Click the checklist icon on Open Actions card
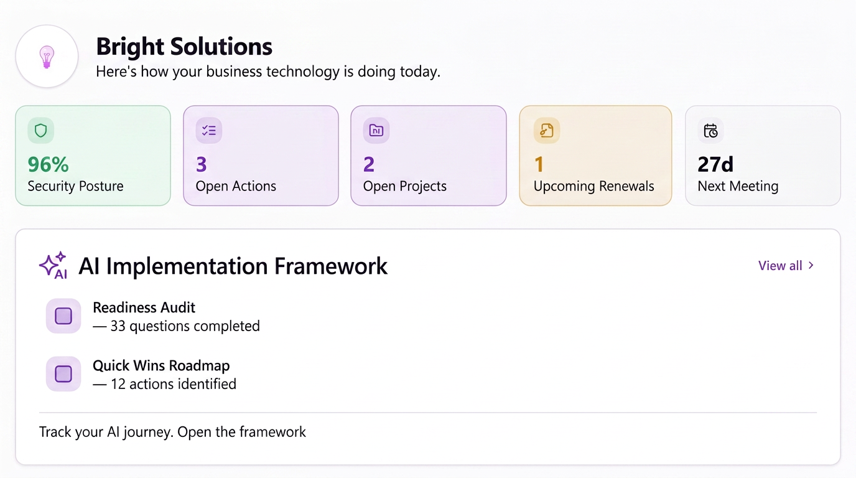 (x=209, y=131)
